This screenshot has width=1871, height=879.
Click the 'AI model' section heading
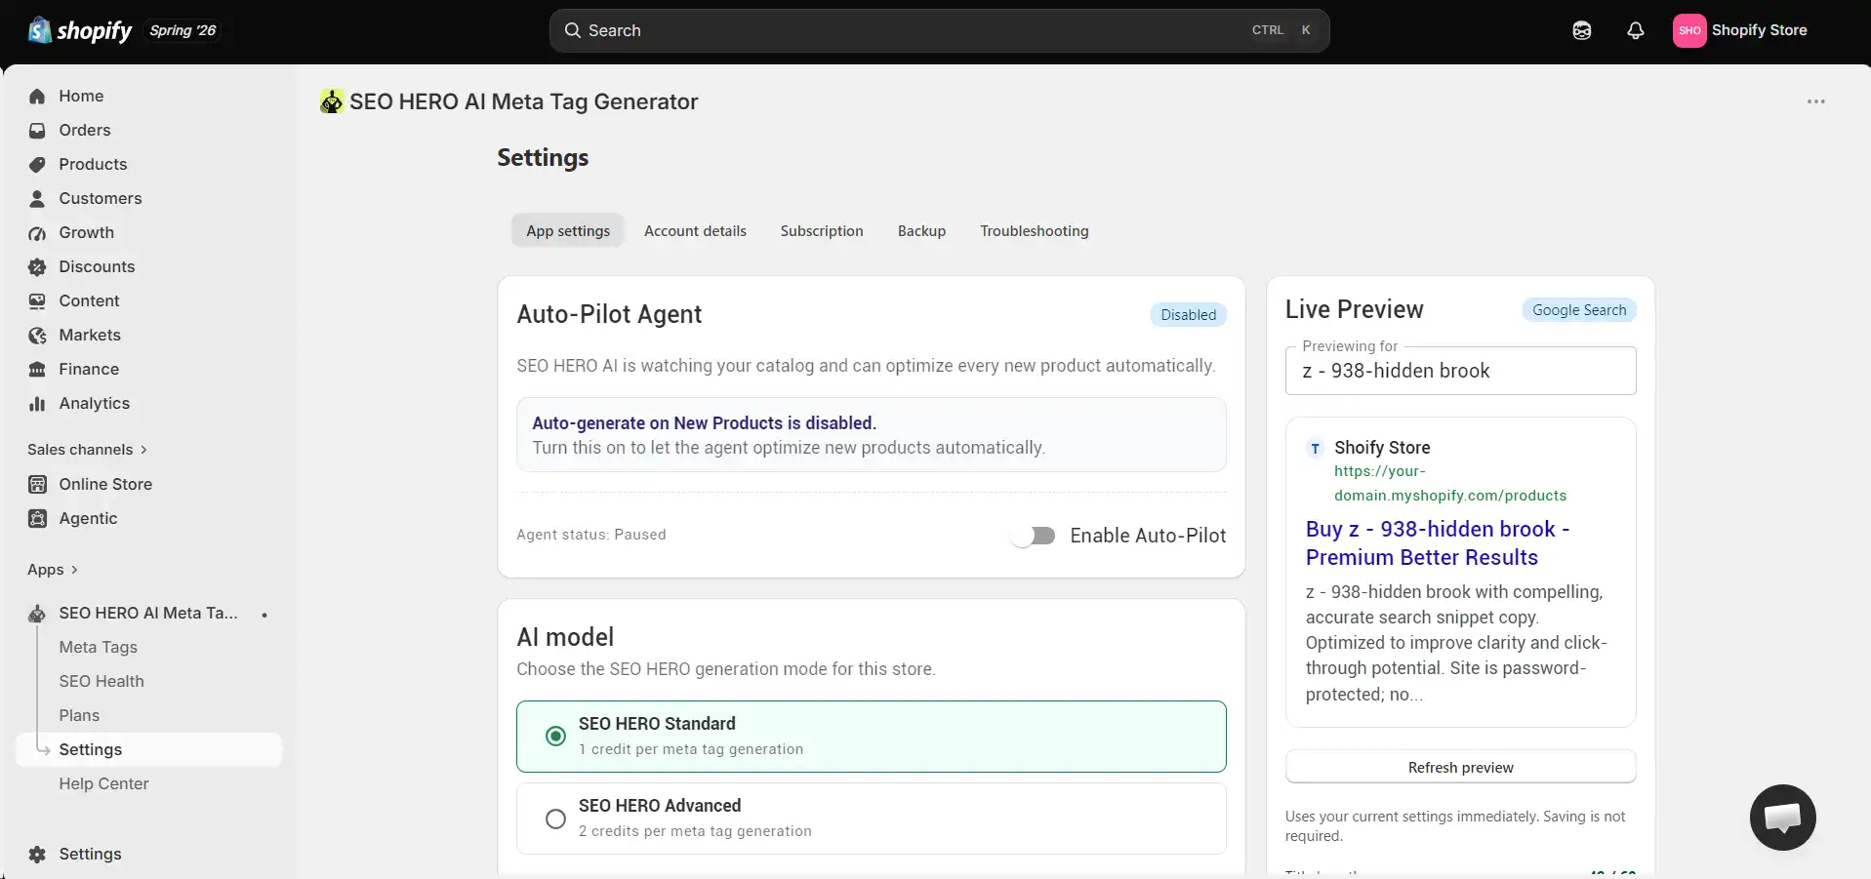click(x=565, y=637)
